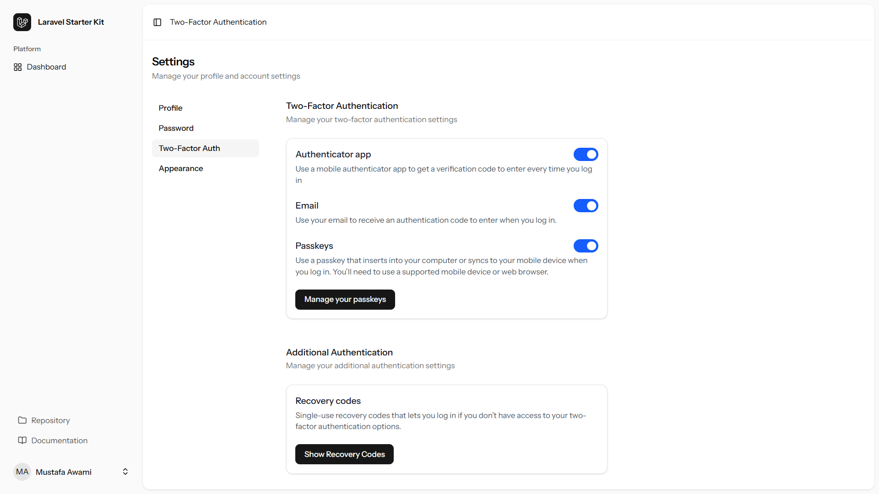Screen dimensions: 879x494
Task: Click Manage your passkeys
Action: 345,299
